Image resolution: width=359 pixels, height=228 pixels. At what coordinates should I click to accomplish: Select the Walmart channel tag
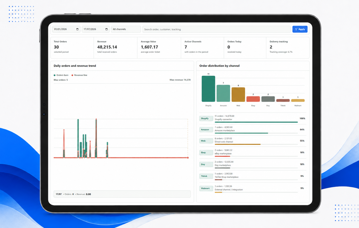coord(206,188)
